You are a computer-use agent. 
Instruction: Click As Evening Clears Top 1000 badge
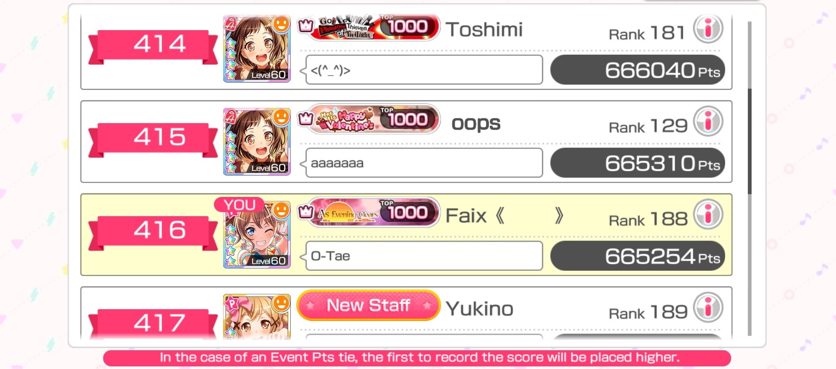pos(368,212)
